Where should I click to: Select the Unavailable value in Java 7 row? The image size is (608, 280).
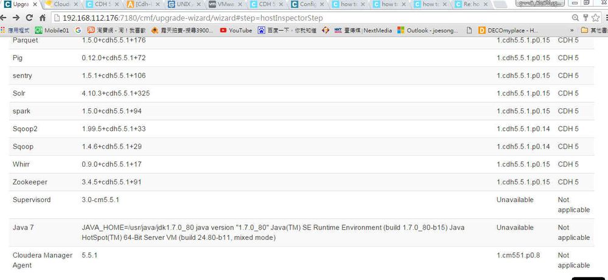515,228
